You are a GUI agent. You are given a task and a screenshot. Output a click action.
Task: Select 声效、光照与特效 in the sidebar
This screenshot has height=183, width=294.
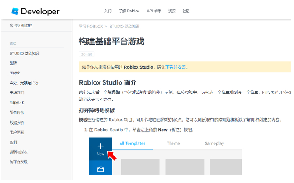click(24, 83)
